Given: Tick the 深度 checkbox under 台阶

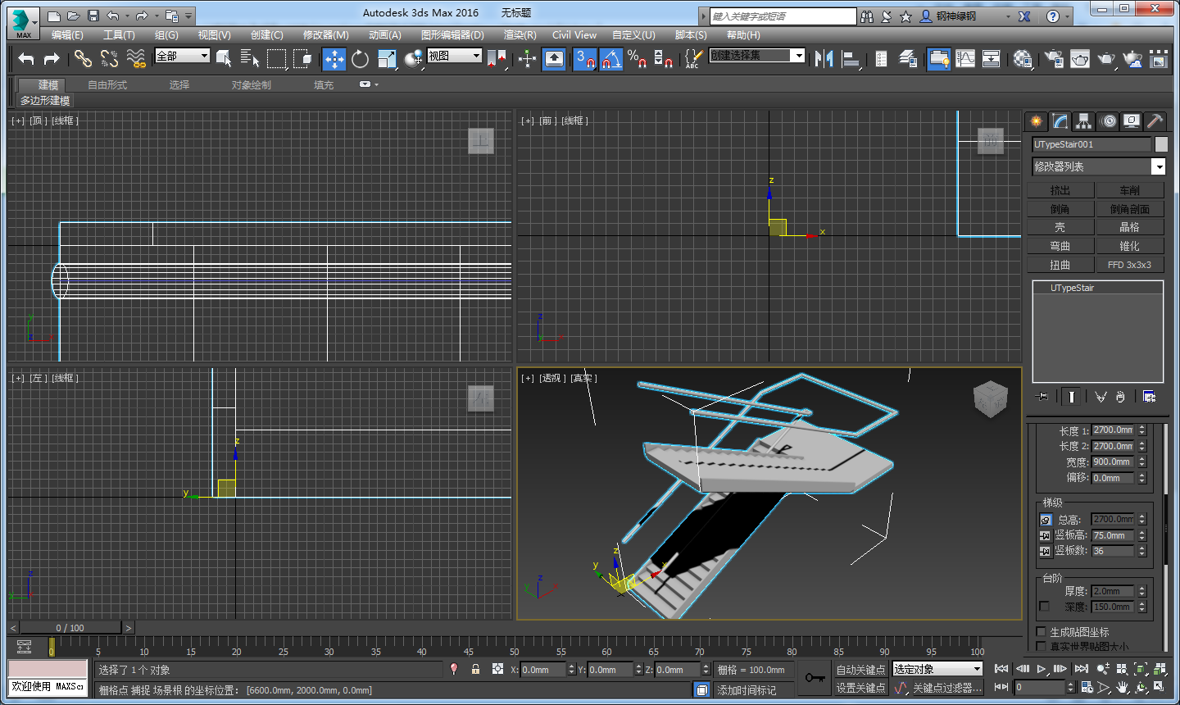Looking at the screenshot, I should [1044, 607].
